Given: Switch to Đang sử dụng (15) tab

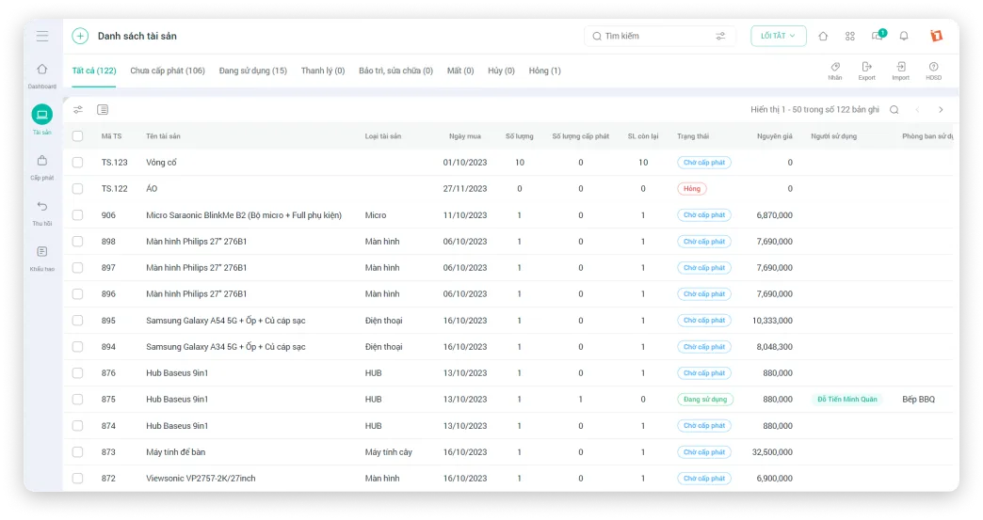Looking at the screenshot, I should pyautogui.click(x=252, y=71).
